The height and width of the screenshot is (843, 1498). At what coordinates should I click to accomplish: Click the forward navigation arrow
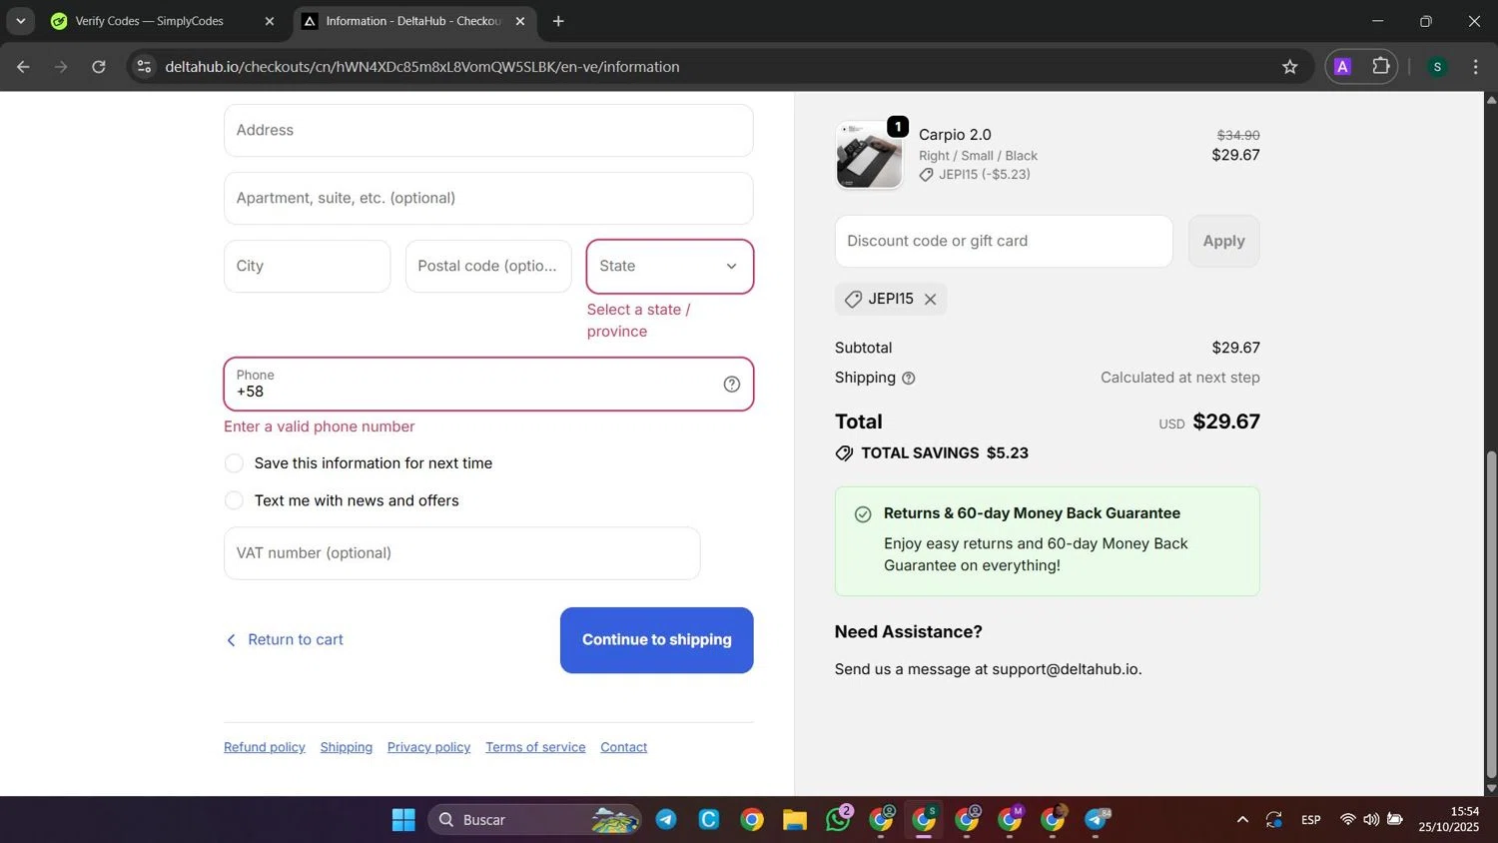pyautogui.click(x=61, y=67)
